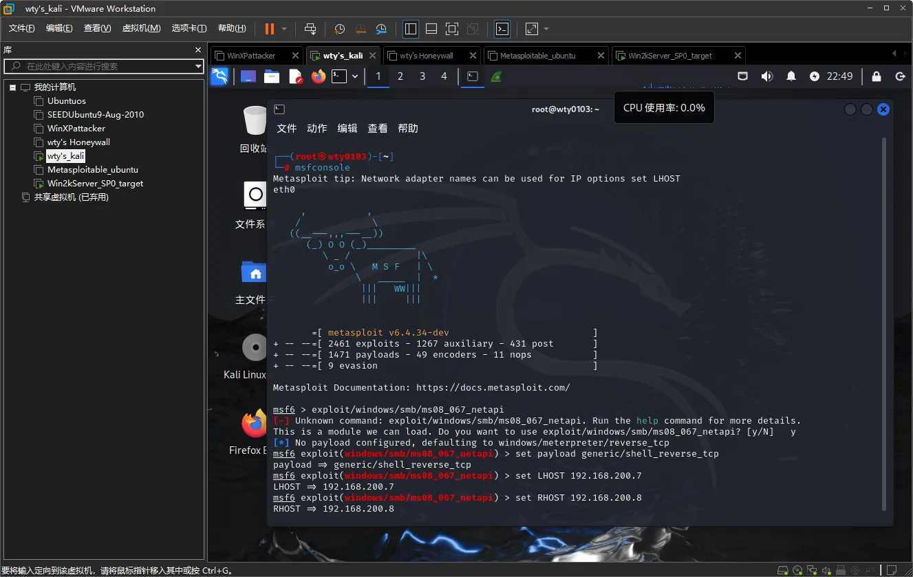Open the terminal 动作 menu
The image size is (913, 577).
[x=316, y=129]
